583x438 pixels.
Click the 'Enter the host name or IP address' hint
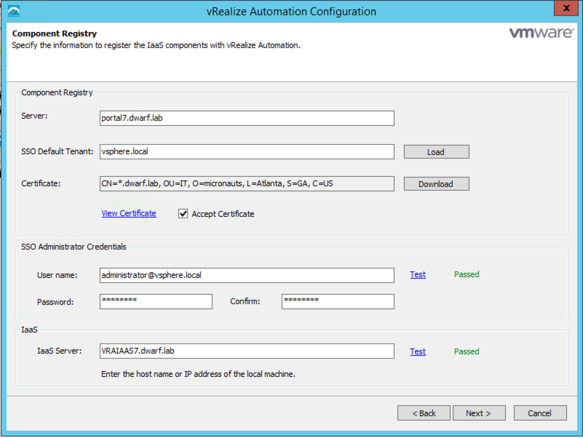pos(198,374)
